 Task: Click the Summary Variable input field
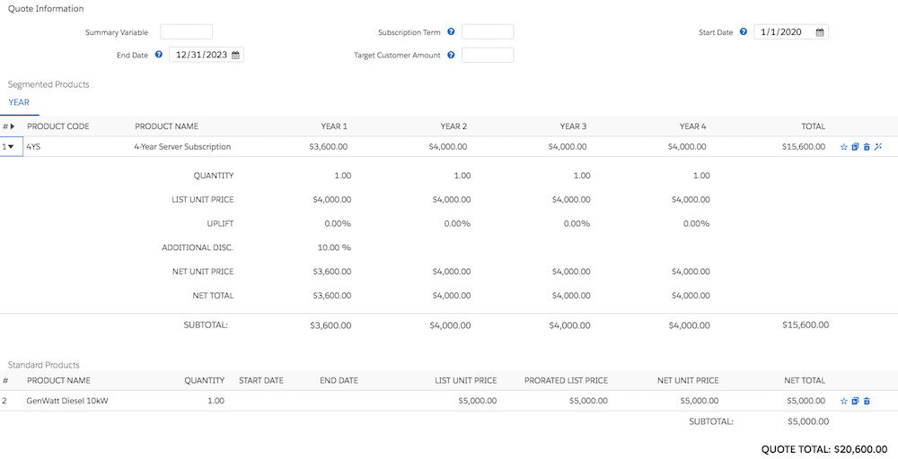tap(186, 32)
